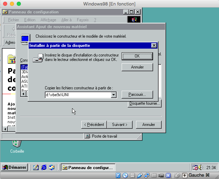Viewport: 219px width, 179px height.
Task: Click VirtualBox floppy disk status icon
Action: click(132, 175)
